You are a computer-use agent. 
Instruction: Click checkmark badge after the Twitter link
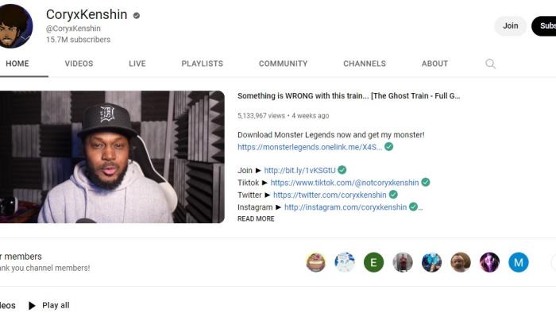pyautogui.click(x=393, y=195)
